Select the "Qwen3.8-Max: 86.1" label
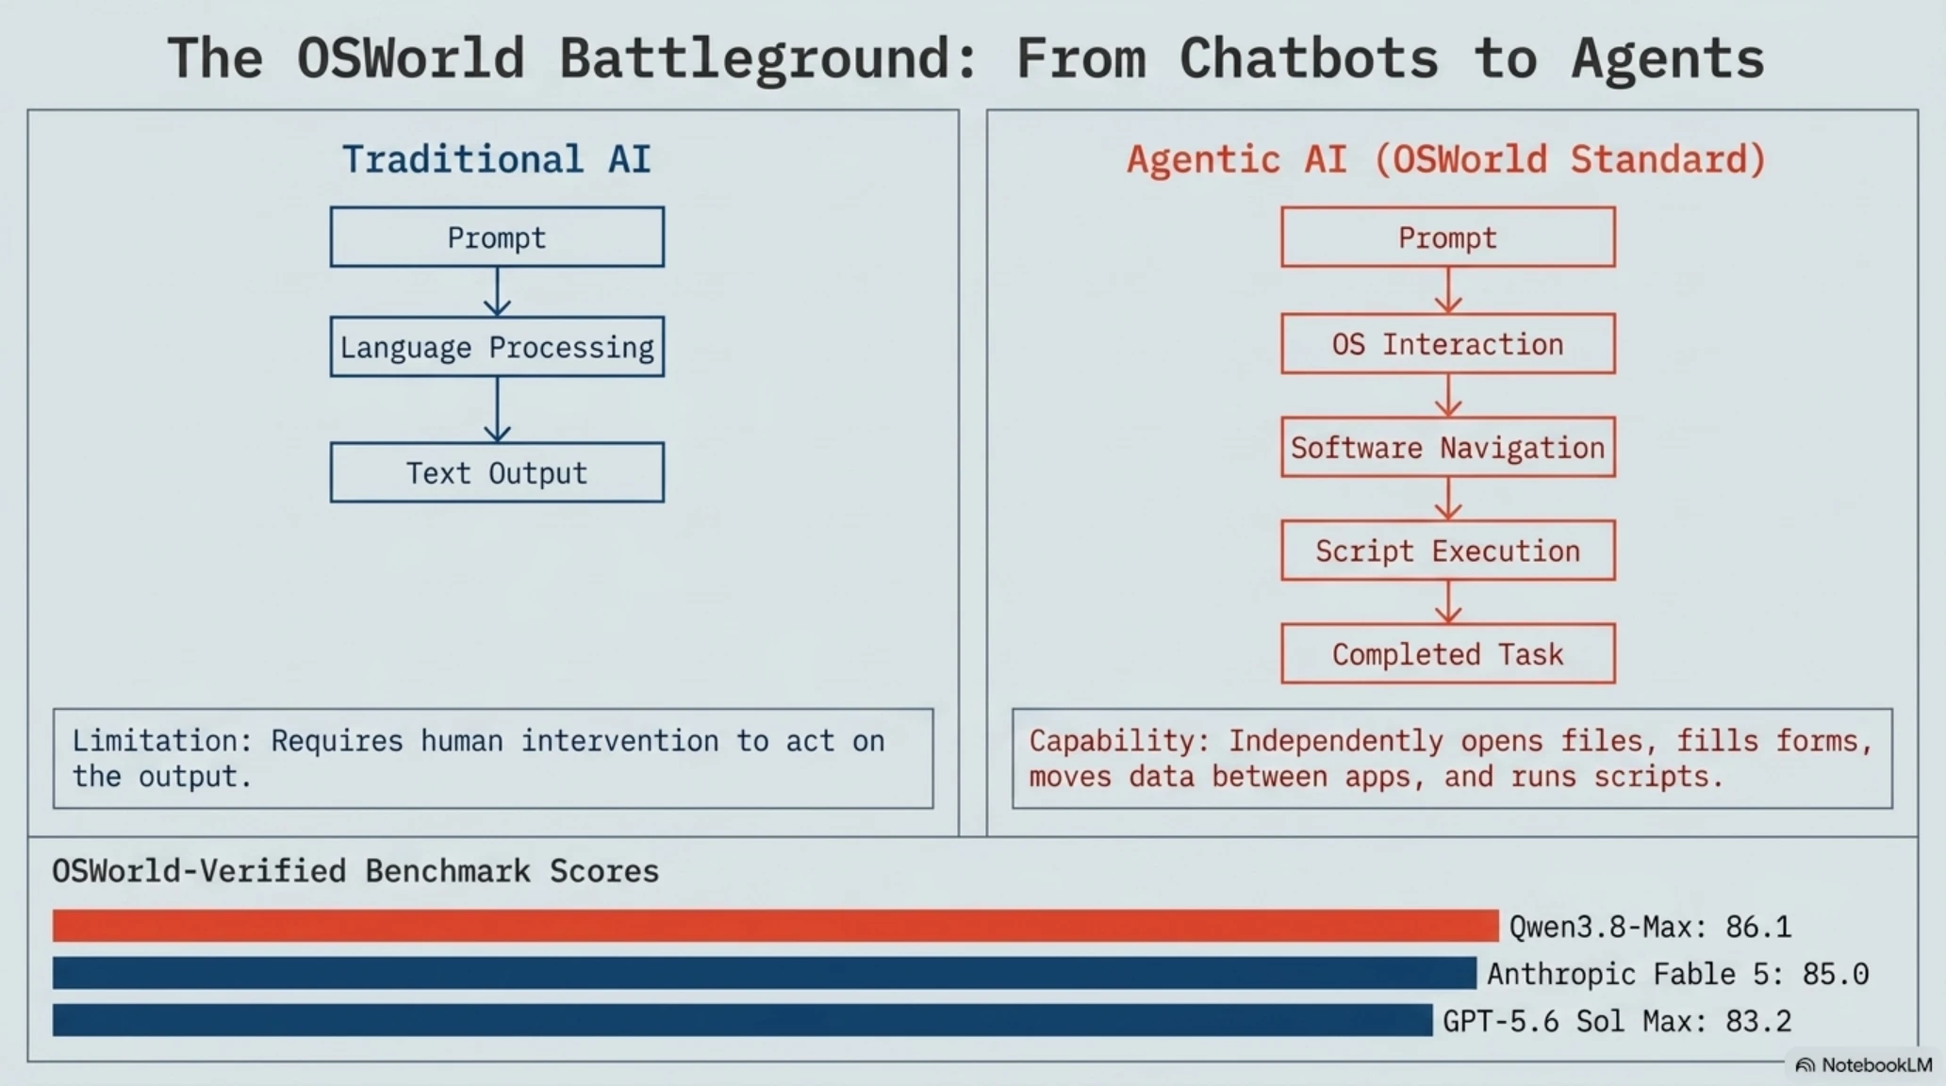 [1650, 927]
